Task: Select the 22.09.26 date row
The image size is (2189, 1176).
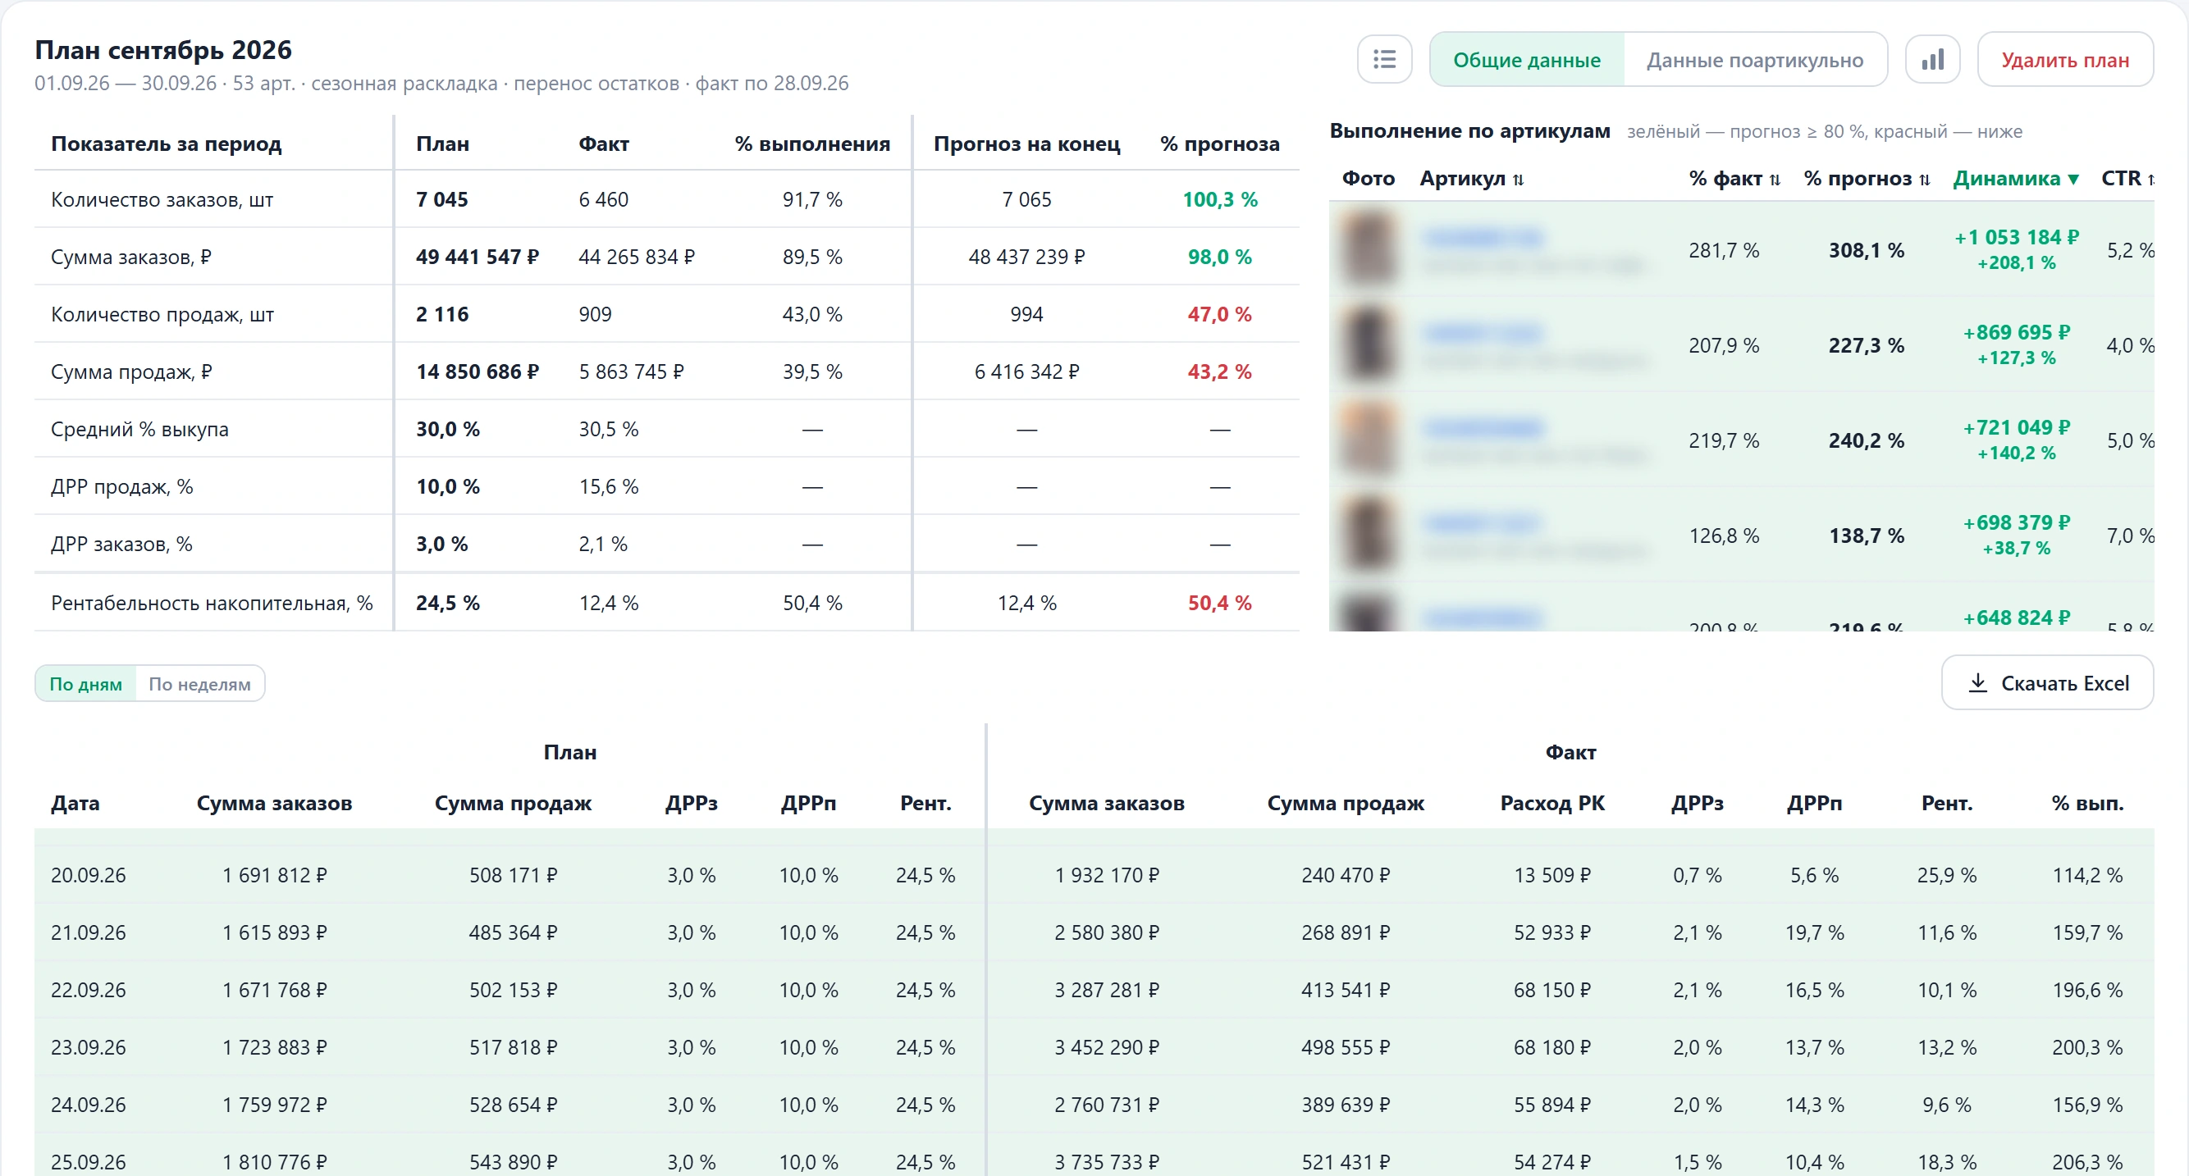Action: pos(1094,989)
